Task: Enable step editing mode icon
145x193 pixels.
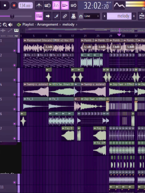Action: pos(56,16)
